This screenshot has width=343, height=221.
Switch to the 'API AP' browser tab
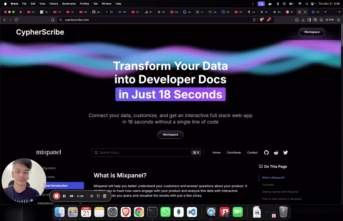(x=123, y=12)
